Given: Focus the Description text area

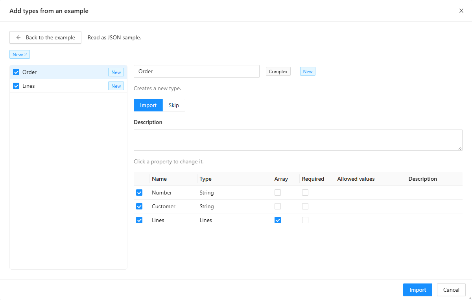Looking at the screenshot, I should click(x=298, y=140).
